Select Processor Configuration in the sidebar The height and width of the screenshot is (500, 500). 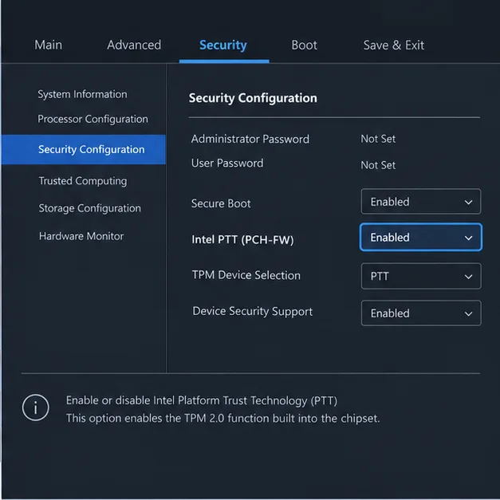click(93, 120)
